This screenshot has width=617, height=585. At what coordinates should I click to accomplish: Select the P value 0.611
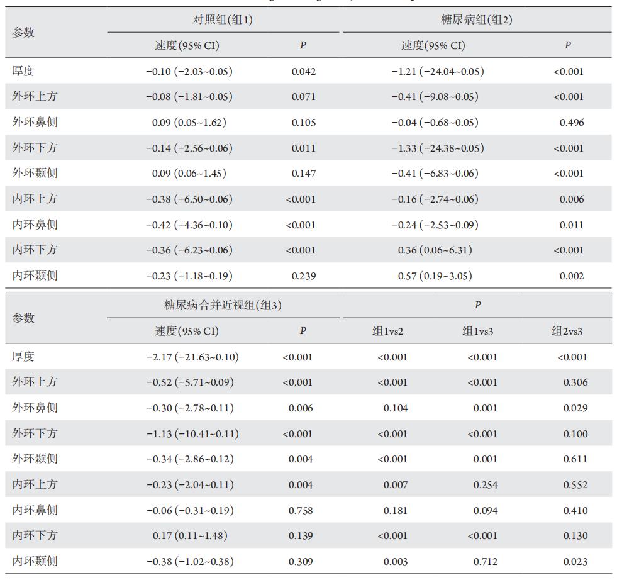575,459
